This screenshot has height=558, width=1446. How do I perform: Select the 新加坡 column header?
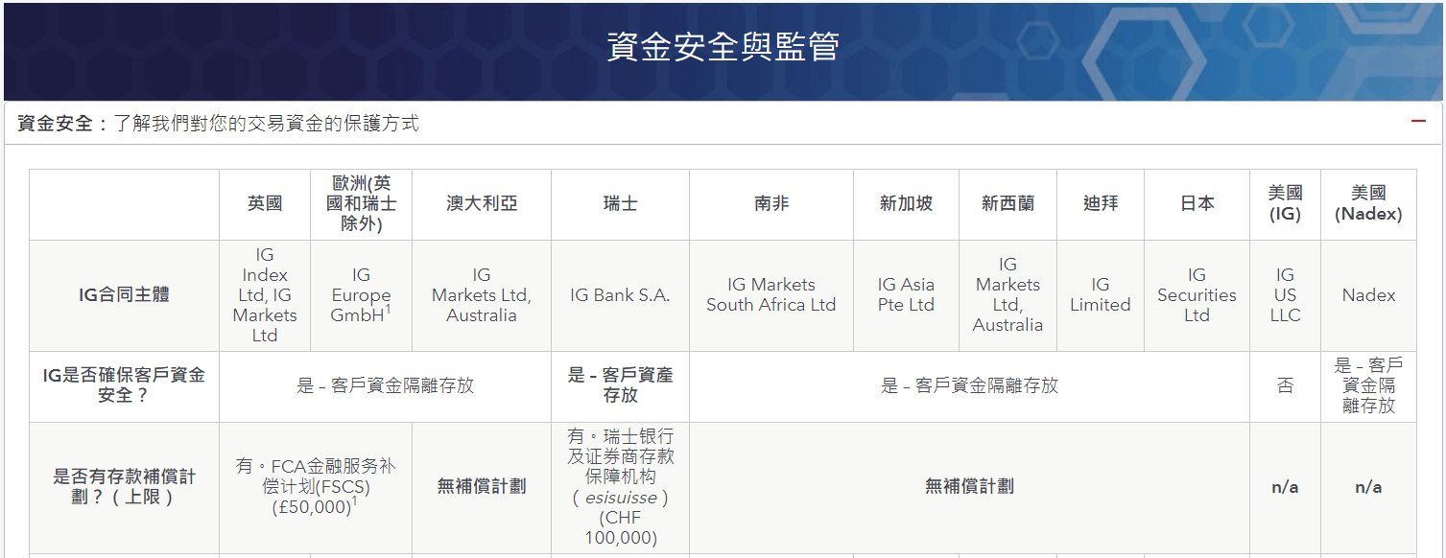click(x=905, y=203)
